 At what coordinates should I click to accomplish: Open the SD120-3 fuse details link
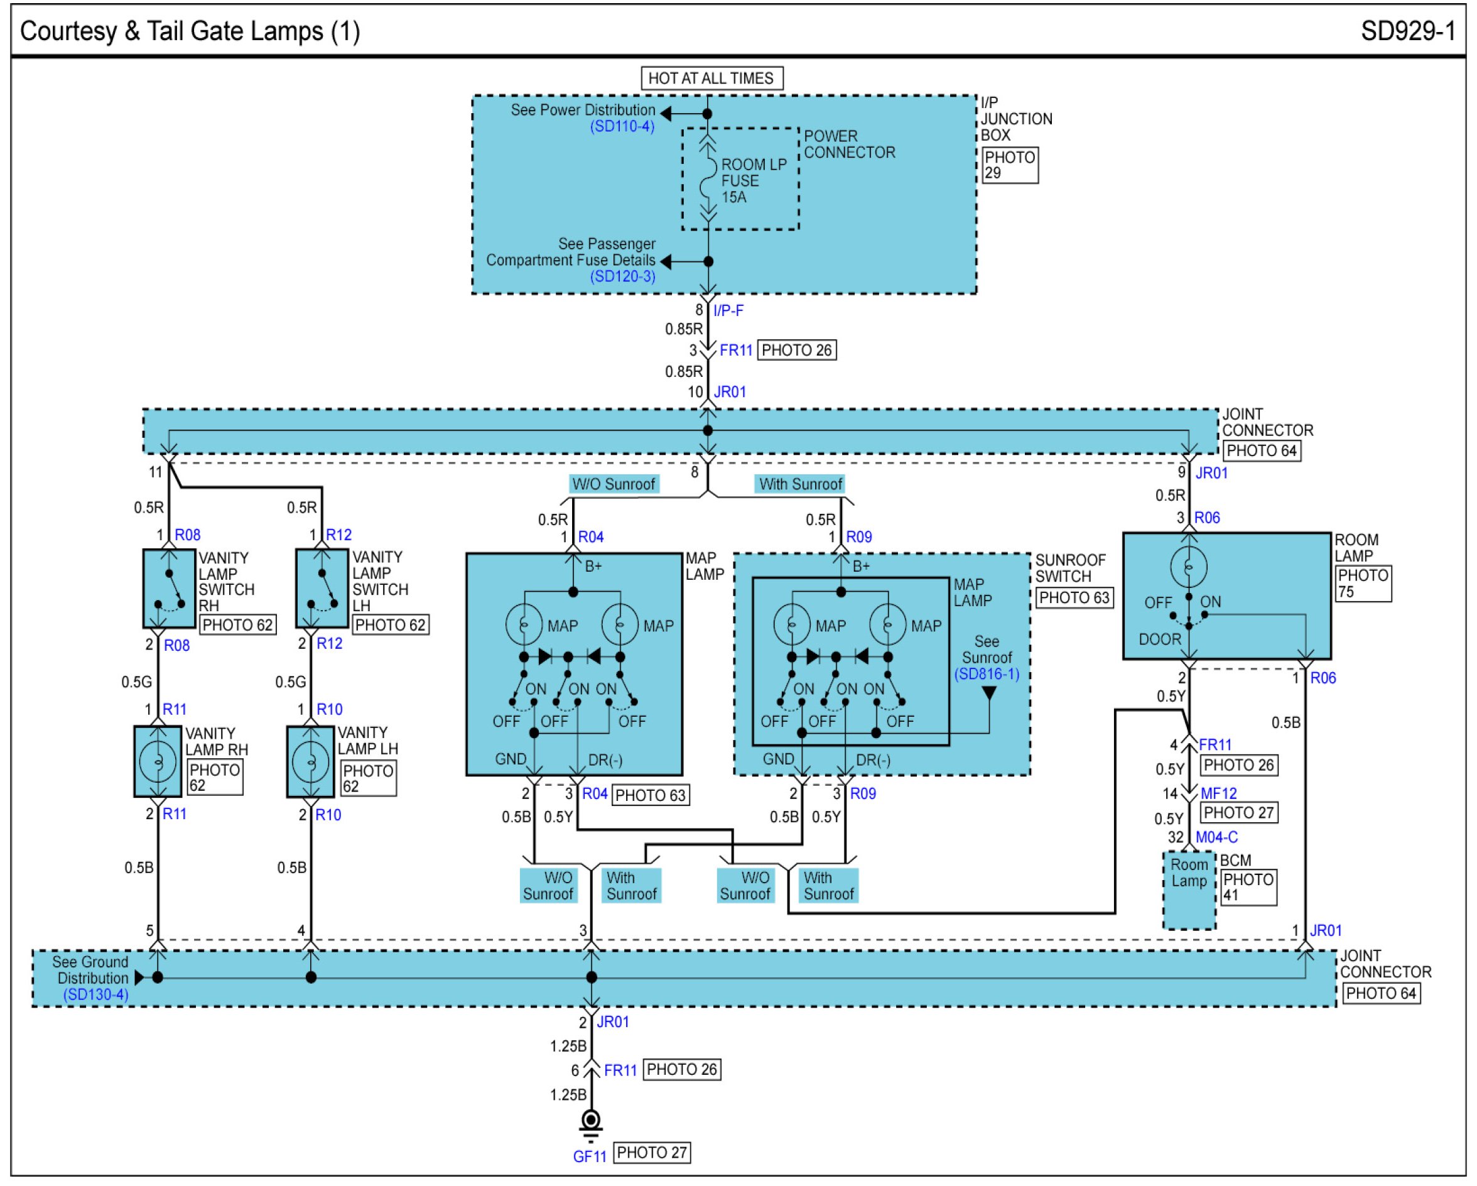[x=623, y=277]
